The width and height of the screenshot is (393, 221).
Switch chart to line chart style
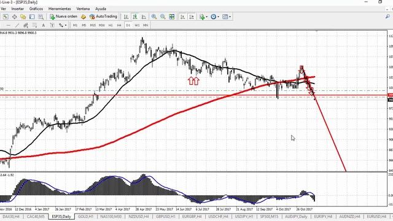(144, 17)
